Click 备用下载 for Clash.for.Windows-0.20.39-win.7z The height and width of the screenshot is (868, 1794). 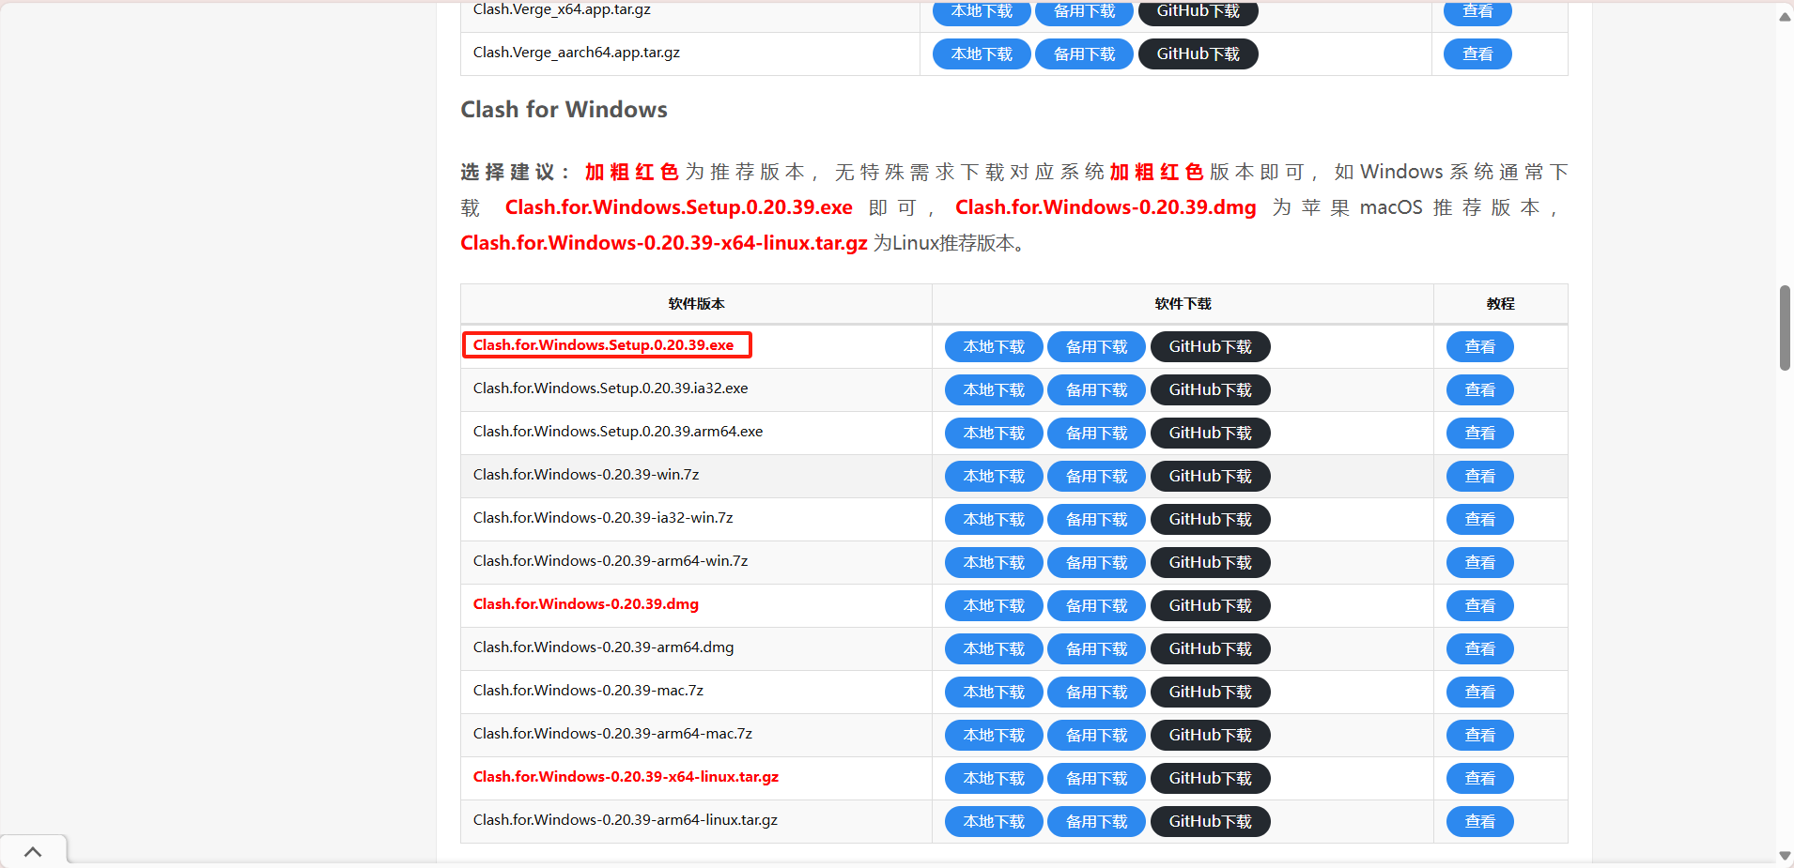pyautogui.click(x=1096, y=477)
